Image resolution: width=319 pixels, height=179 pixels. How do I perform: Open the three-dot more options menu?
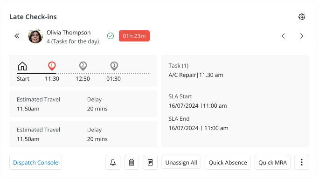(x=302, y=162)
